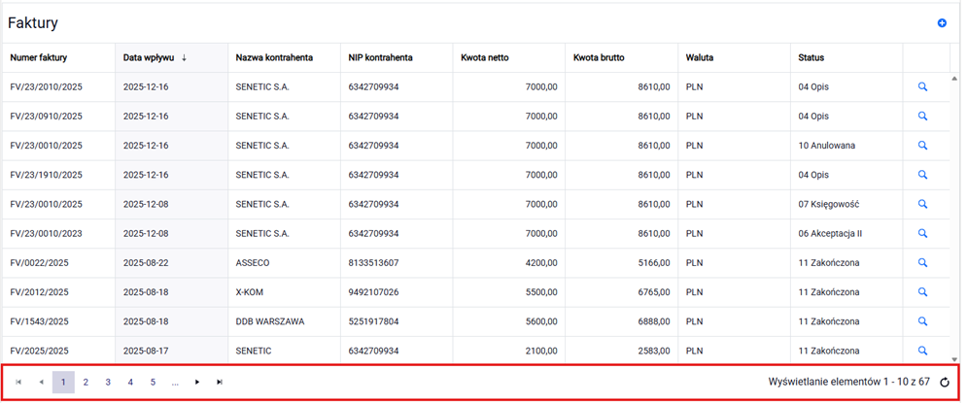Open details of invoice FV/23/0910/2025 via magnifier

point(922,116)
